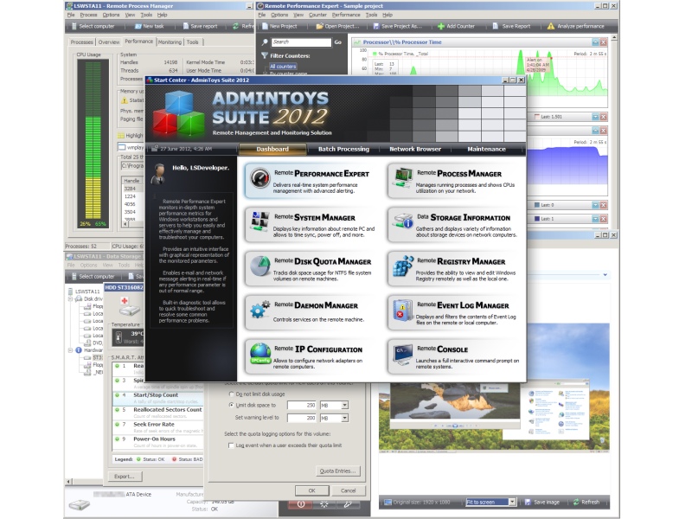The height and width of the screenshot is (519, 692).
Task: Switch to the Dashboard tab
Action: coord(272,149)
